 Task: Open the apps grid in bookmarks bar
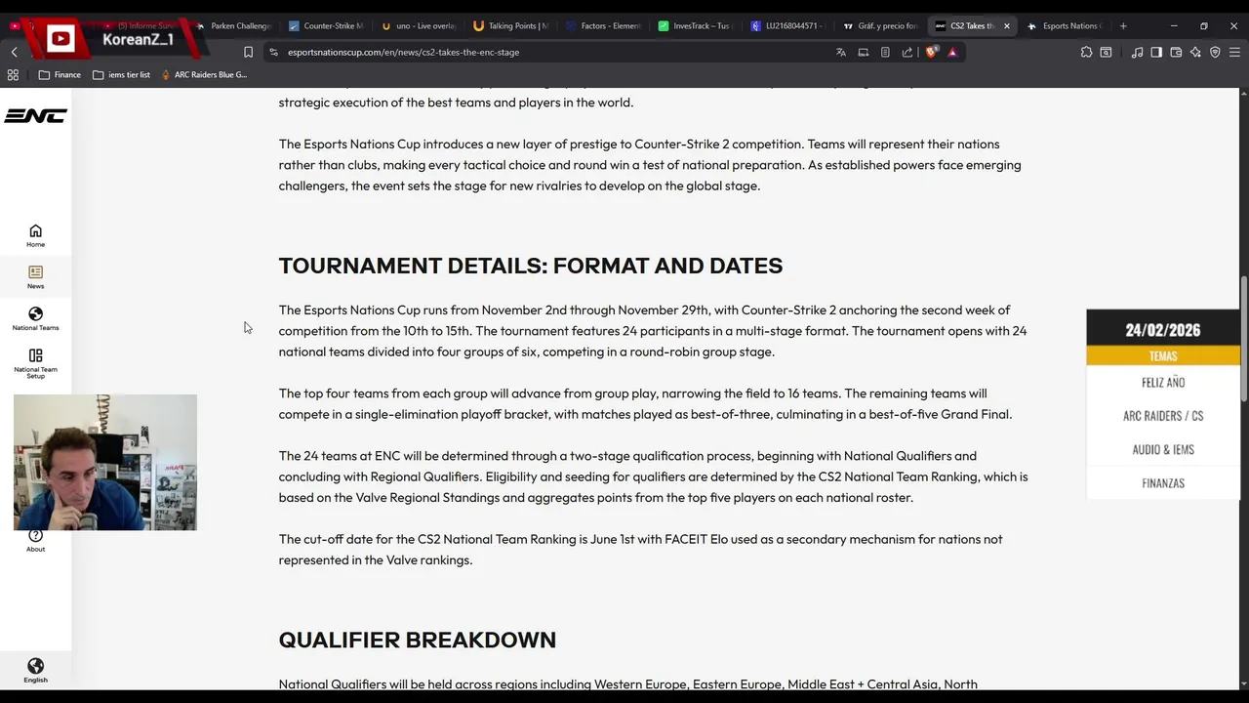[13, 74]
